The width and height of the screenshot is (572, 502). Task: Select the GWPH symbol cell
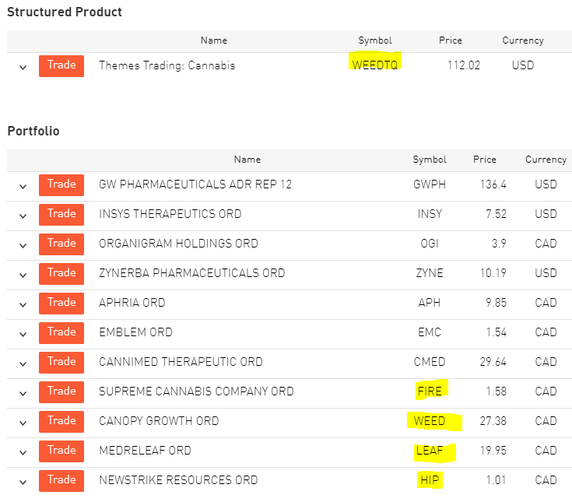[430, 184]
